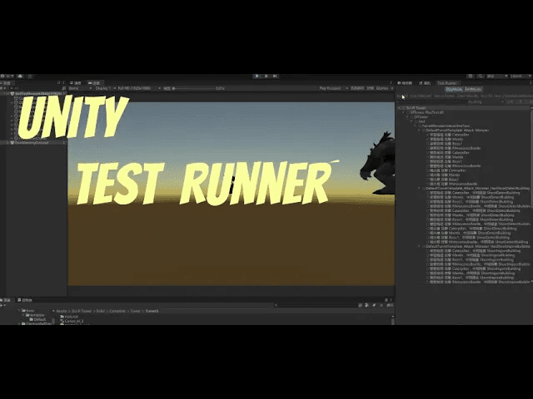Open the undo history icon in top toolbar
Viewport: 533px width, 399px height.
click(471, 76)
